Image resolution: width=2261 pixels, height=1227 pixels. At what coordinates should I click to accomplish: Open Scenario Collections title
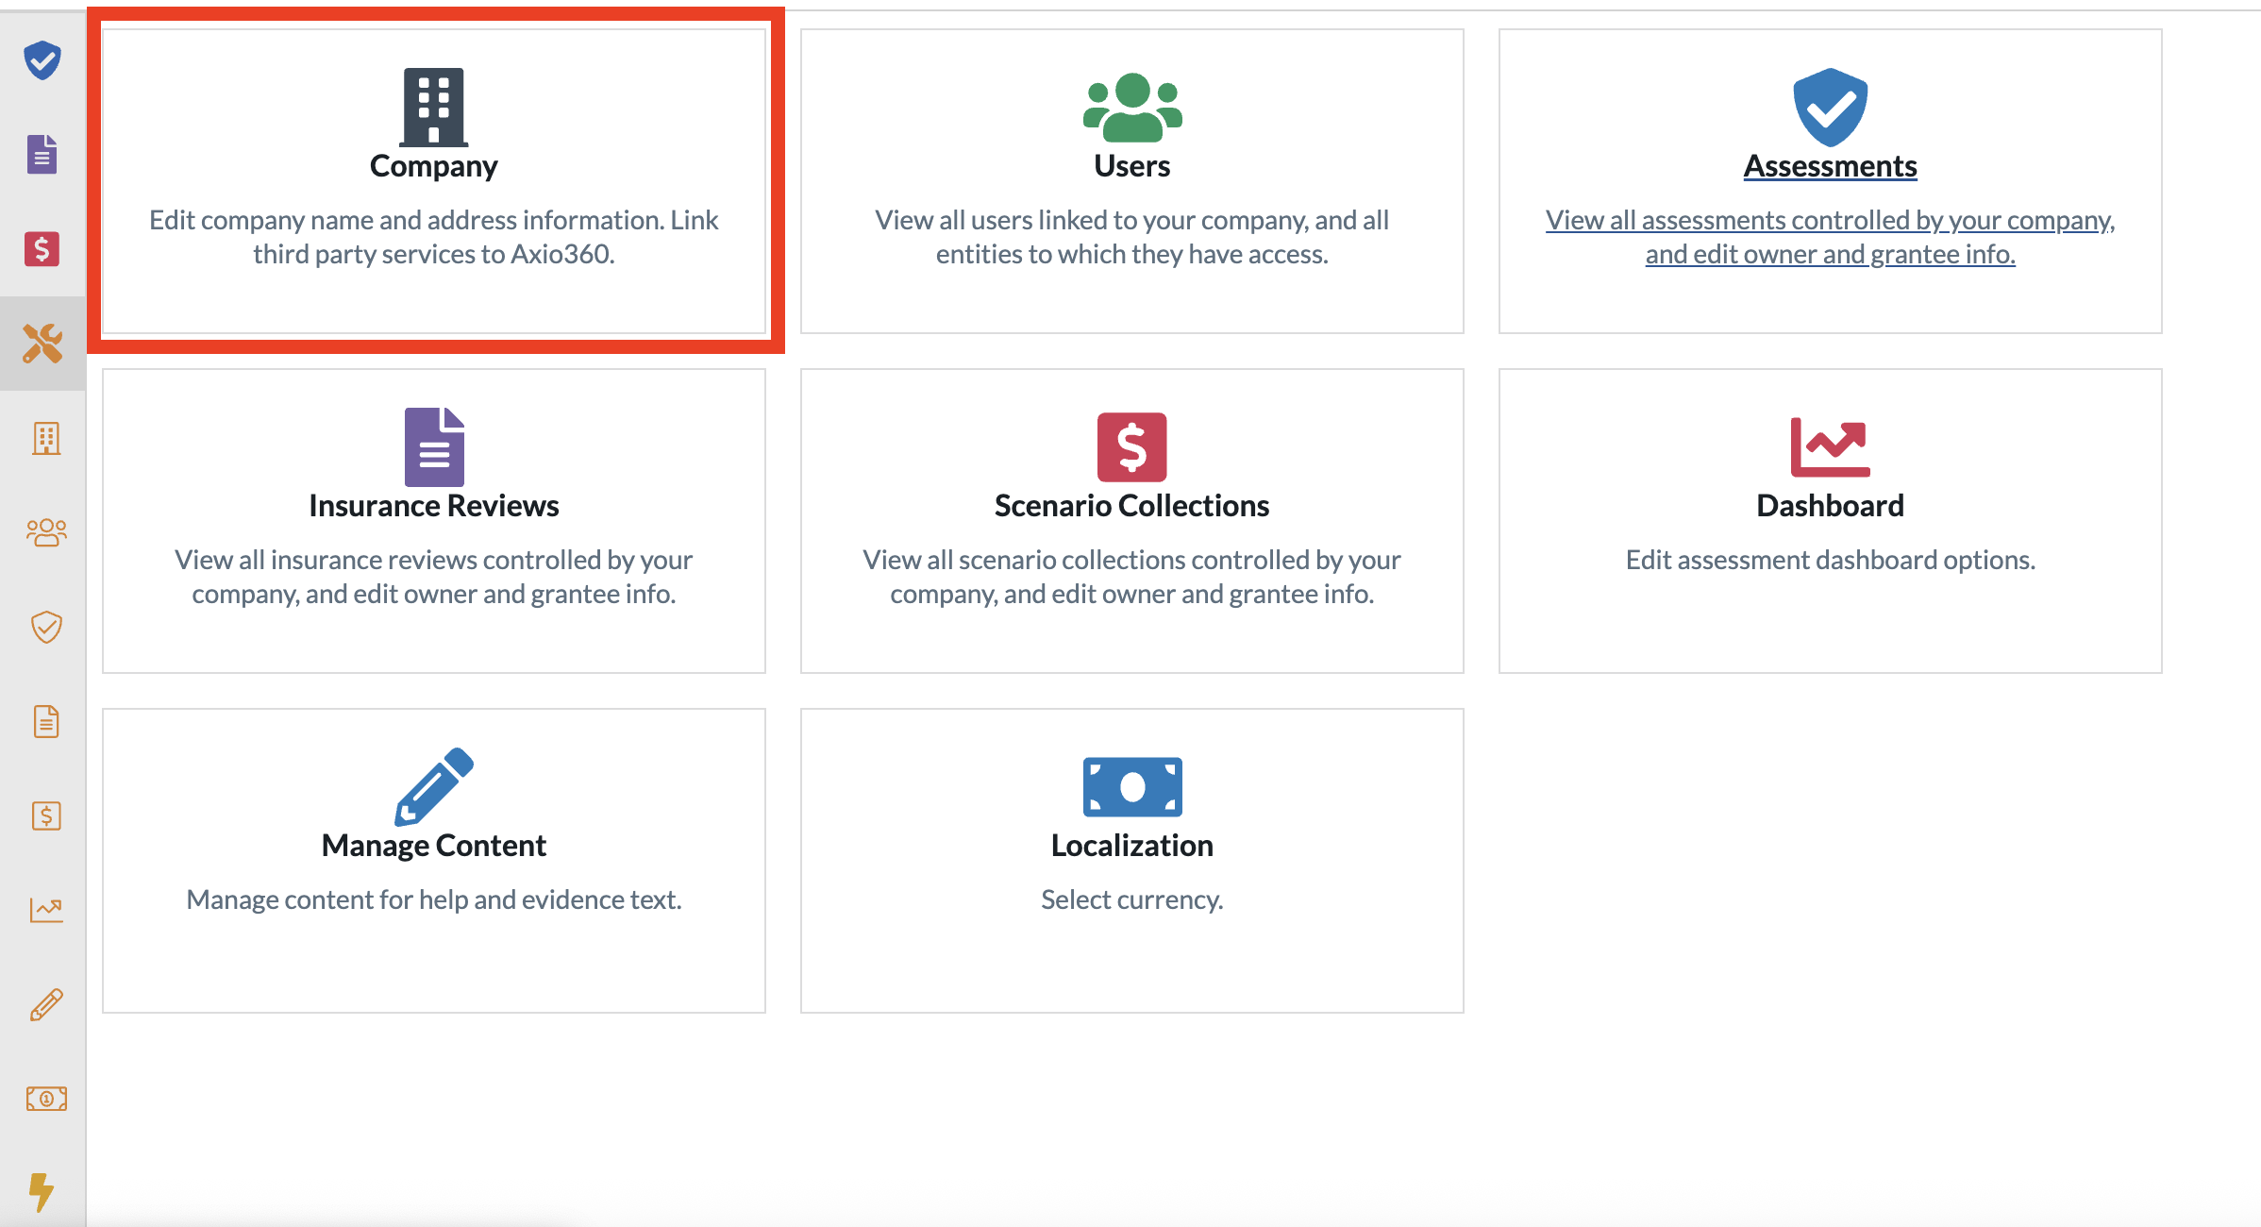[x=1132, y=506]
